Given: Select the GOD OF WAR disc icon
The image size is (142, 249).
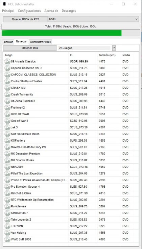Looking at the screenshot, I should pyautogui.click(x=7, y=114).
